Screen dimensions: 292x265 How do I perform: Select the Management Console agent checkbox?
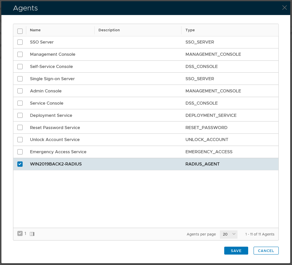(x=20, y=54)
